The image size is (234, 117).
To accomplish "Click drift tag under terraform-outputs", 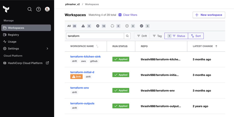I will coord(74,108).
